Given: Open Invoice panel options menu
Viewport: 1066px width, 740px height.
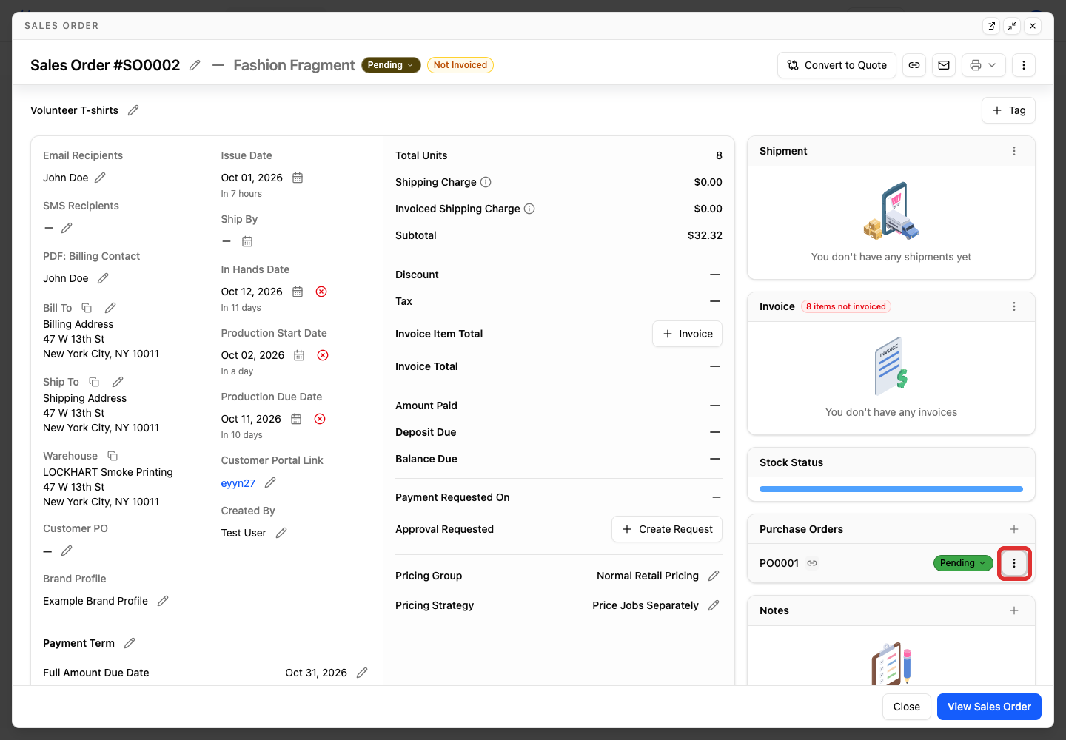Looking at the screenshot, I should pos(1014,306).
